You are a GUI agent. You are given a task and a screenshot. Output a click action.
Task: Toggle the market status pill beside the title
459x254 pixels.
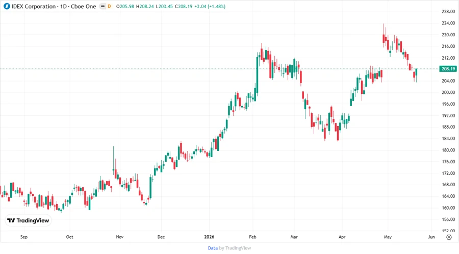click(x=103, y=7)
